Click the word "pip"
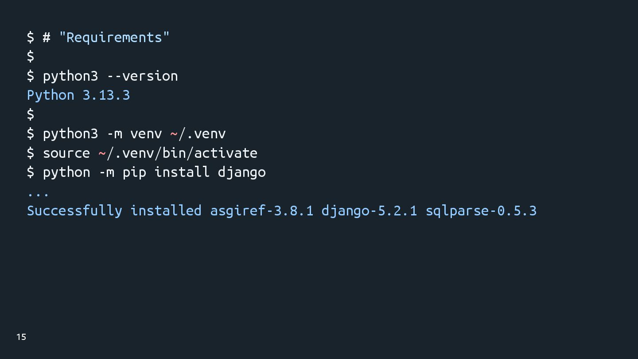The width and height of the screenshot is (638, 359). click(134, 172)
